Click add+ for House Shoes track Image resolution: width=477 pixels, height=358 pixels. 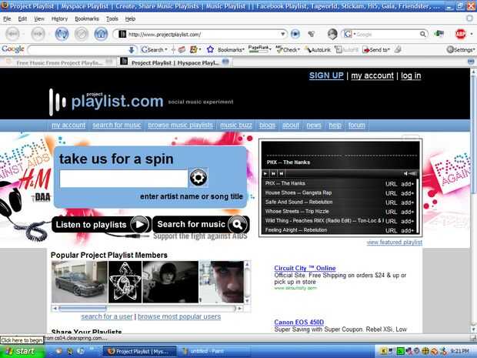(407, 193)
